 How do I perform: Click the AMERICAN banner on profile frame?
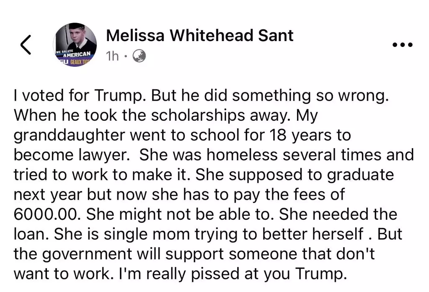pyautogui.click(x=76, y=54)
